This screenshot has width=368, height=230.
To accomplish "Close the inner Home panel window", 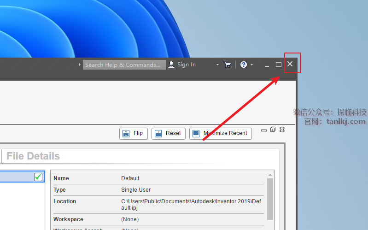I will (282, 130).
